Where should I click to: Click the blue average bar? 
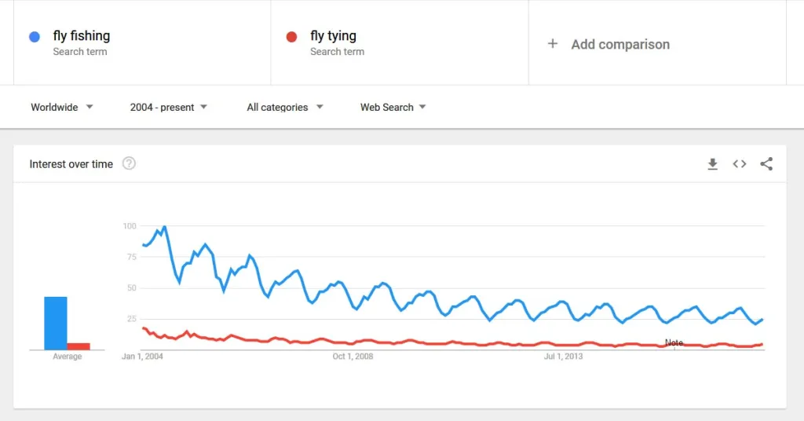pos(56,323)
